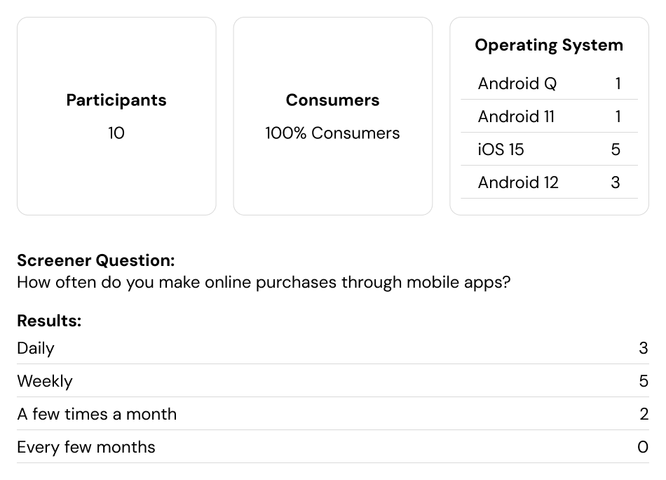The height and width of the screenshot is (480, 666).
Task: Click the Android 12 count of 3
Action: pyautogui.click(x=616, y=182)
